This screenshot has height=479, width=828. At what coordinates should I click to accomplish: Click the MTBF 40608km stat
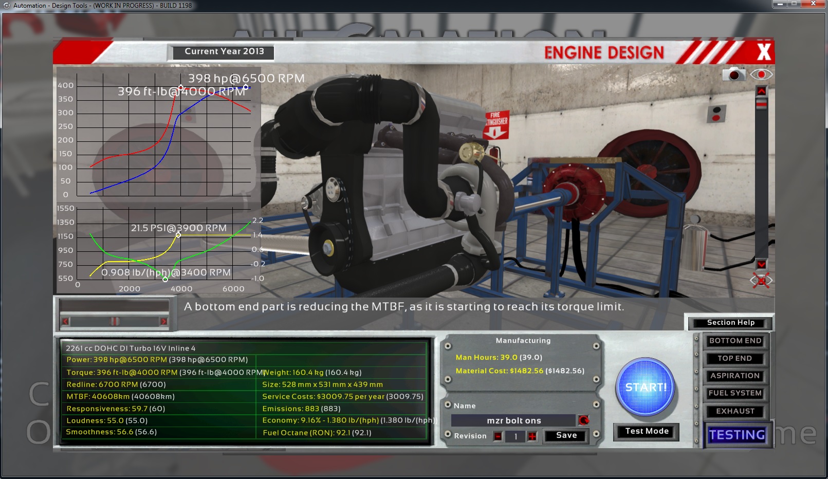click(x=120, y=396)
